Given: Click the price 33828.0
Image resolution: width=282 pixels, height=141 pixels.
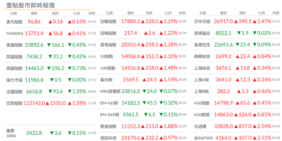Looking at the screenshot, I should coord(223,127).
